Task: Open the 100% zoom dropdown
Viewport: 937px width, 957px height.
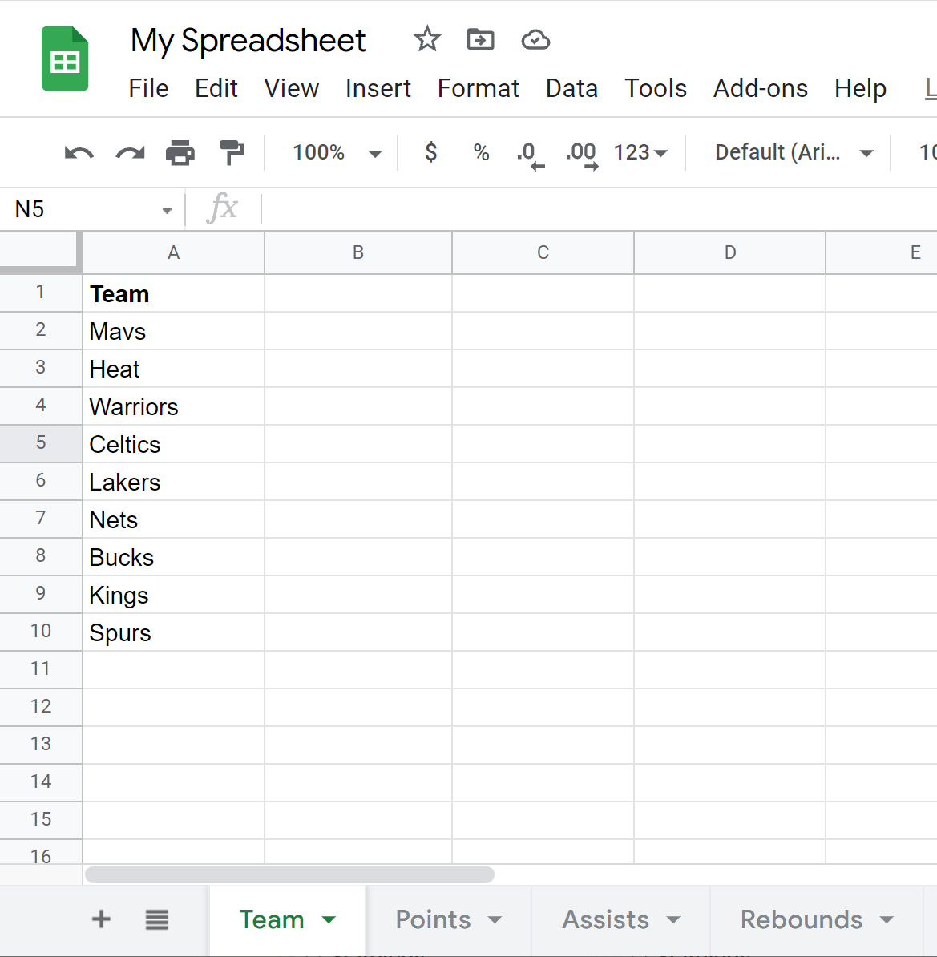Action: (x=337, y=152)
